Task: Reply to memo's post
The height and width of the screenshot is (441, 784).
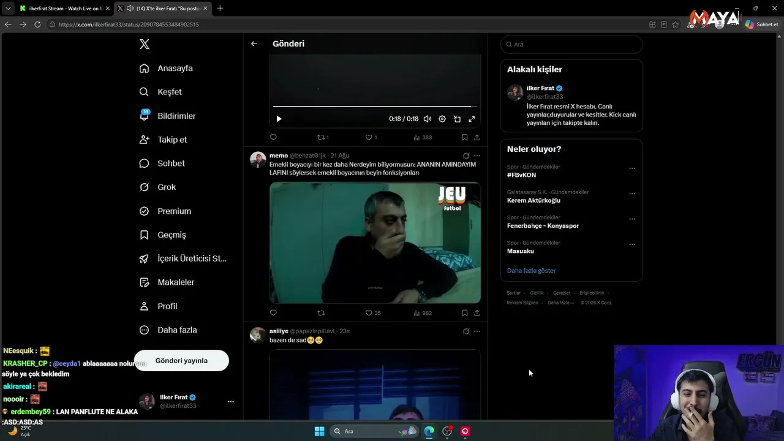Action: [273, 313]
